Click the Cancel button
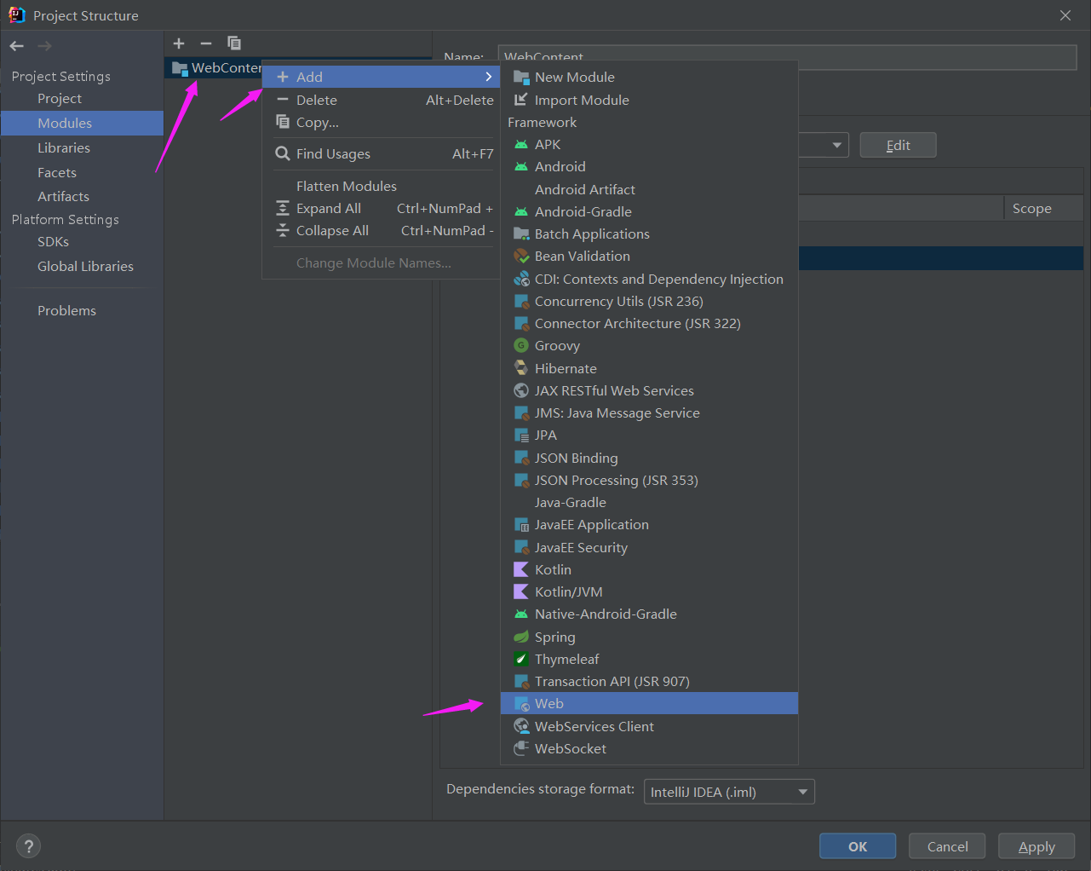This screenshot has width=1091, height=871. coord(947,846)
